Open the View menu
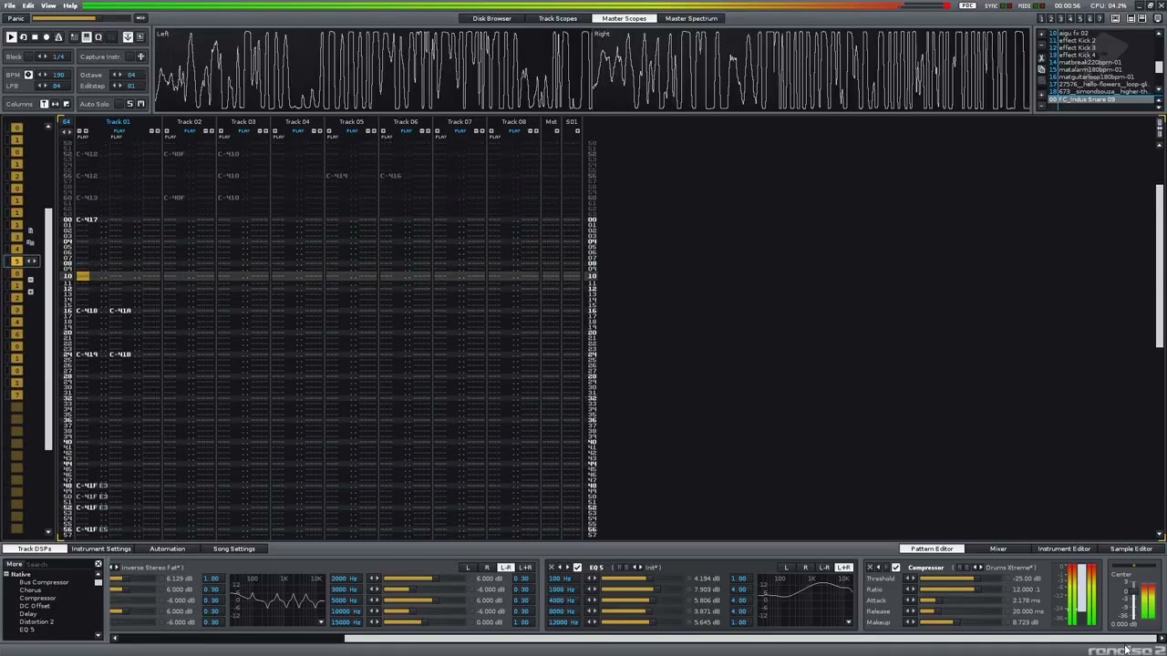The image size is (1167, 656). (x=48, y=5)
